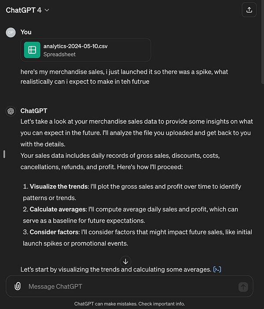The height and width of the screenshot is (309, 264).
Task: Click the 'ChatGPT' sender name in response
Action: click(x=34, y=111)
